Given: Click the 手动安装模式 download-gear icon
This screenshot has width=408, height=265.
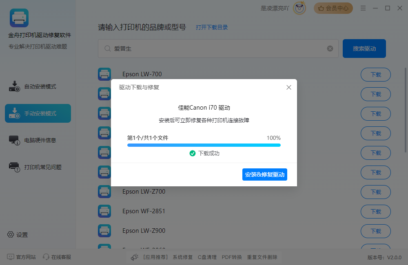Looking at the screenshot, I should click(x=14, y=113).
